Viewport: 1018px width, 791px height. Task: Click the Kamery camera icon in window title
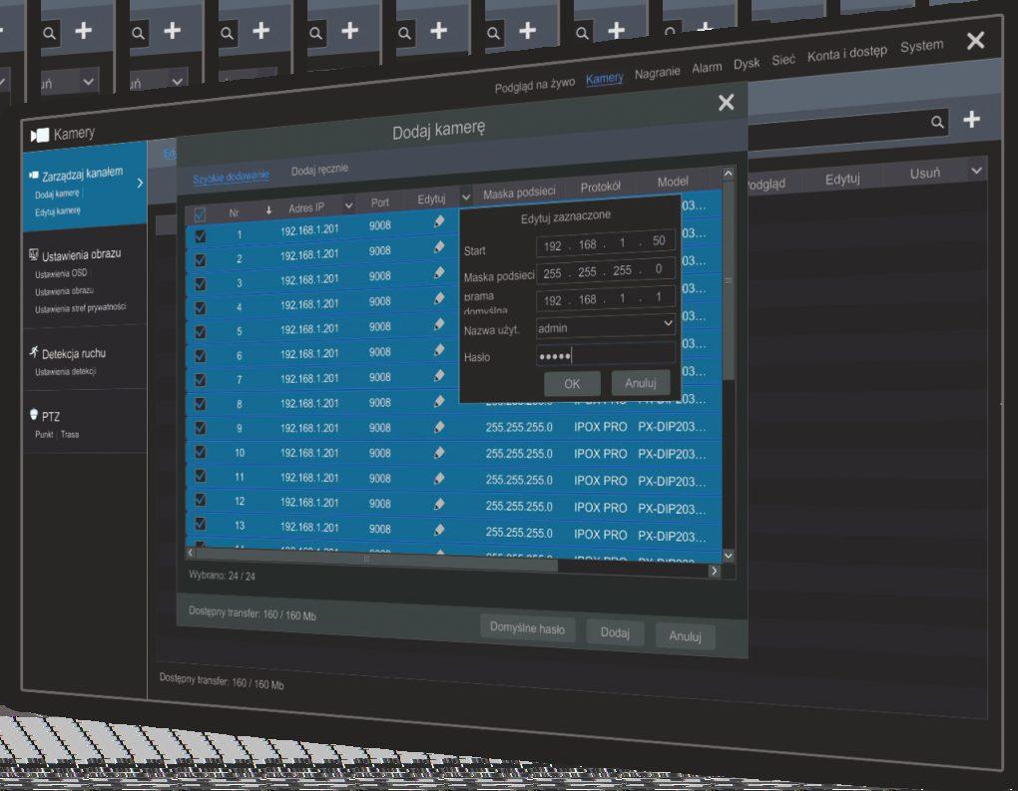tap(40, 135)
